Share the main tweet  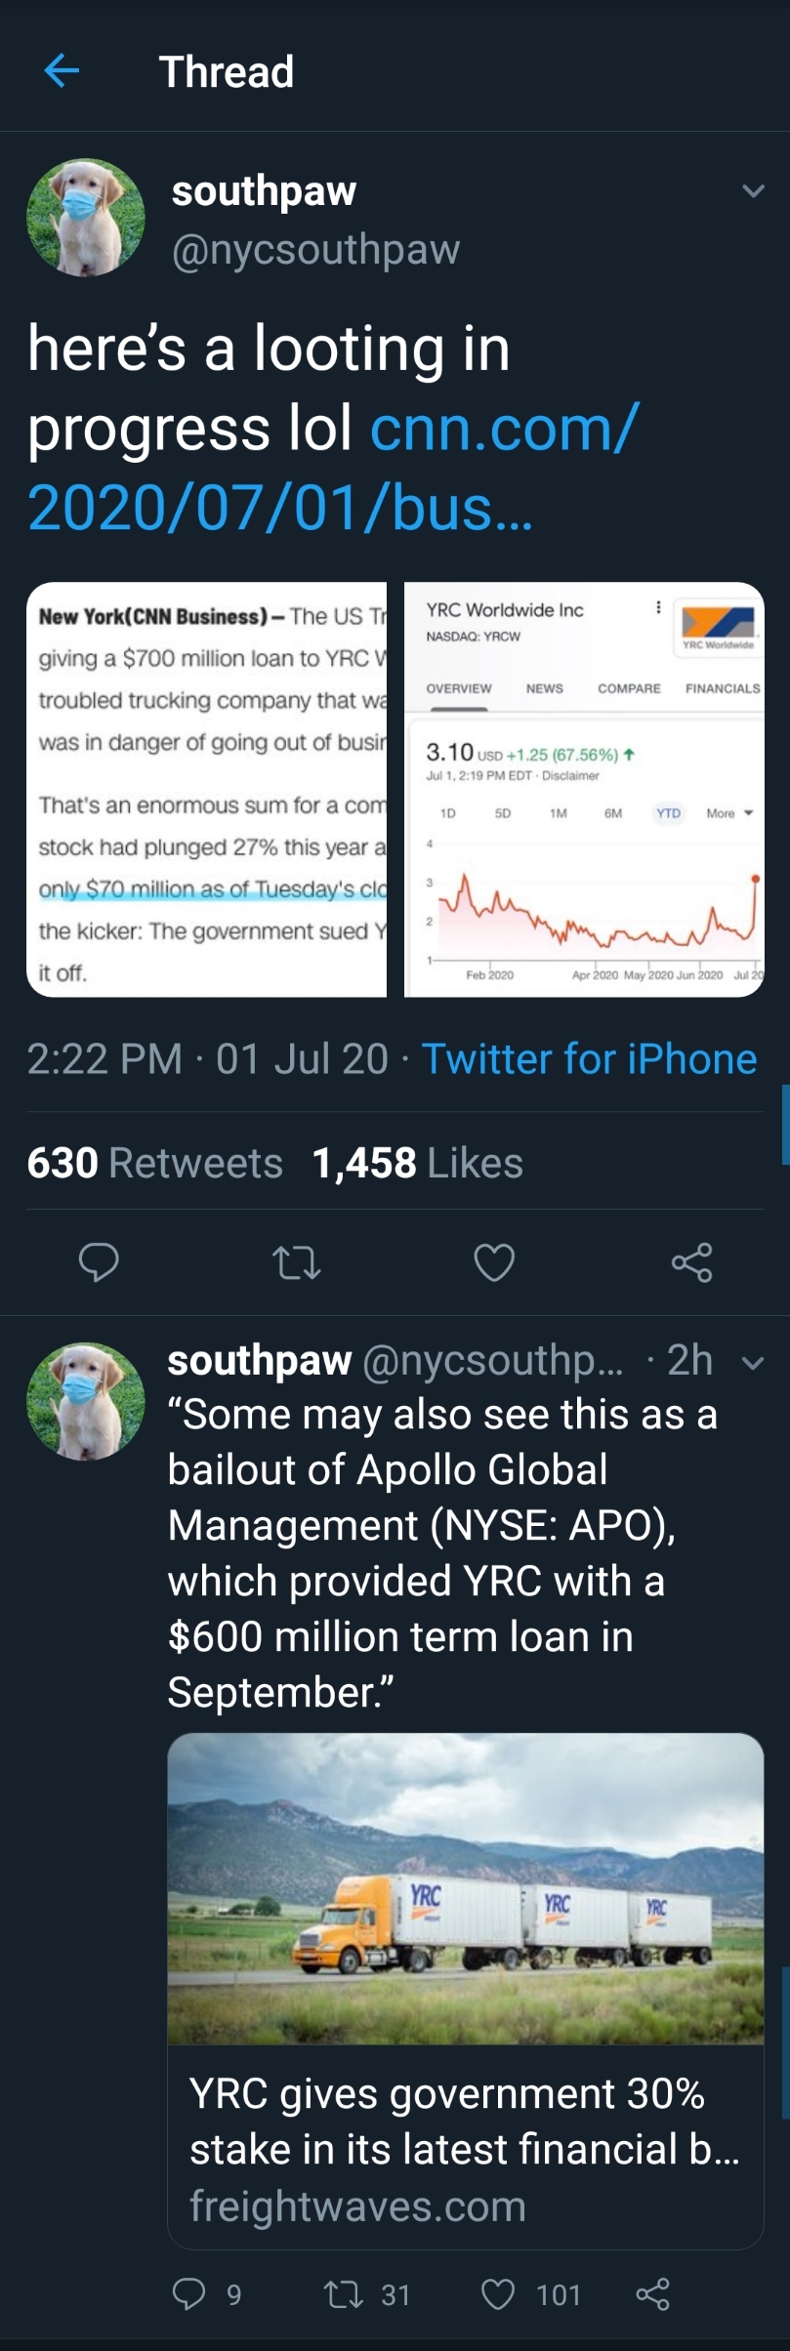click(691, 1261)
